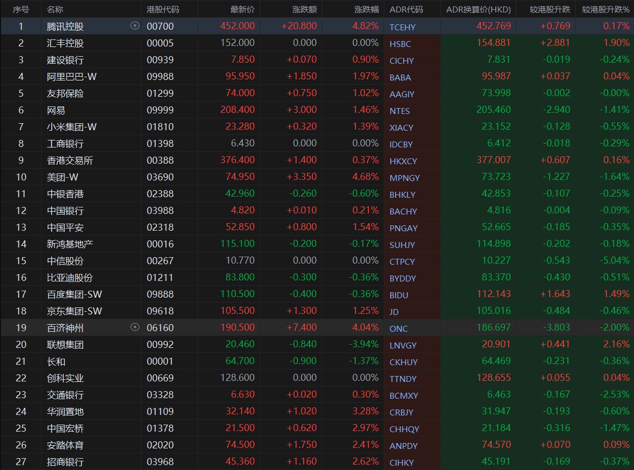
Task: Open 比亚迪股份 stock entry
Action: (x=70, y=278)
